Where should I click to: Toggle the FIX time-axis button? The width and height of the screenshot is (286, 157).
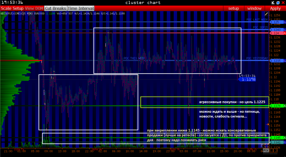coord(266,151)
